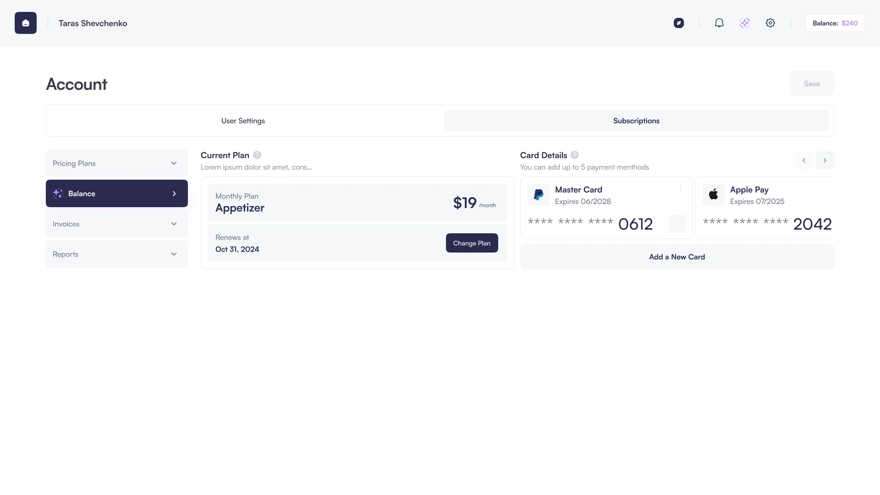Open the notifications bell
This screenshot has height=495, width=880.
(x=719, y=23)
